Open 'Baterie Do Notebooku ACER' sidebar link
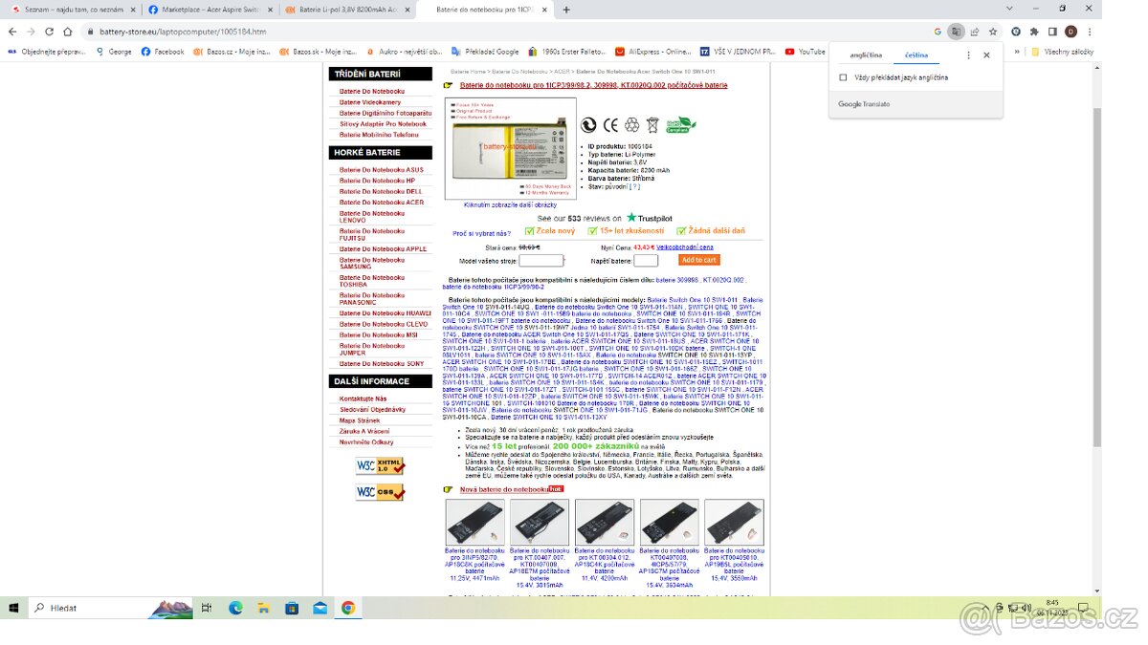 click(x=381, y=203)
